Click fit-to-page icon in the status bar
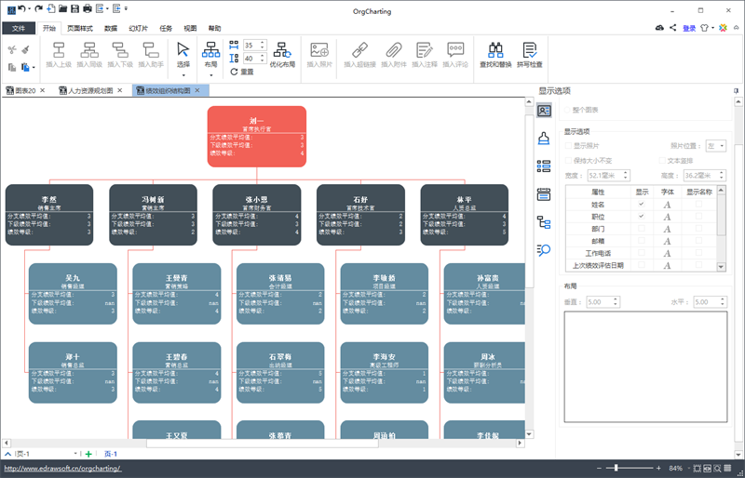745x478 pixels. click(697, 469)
